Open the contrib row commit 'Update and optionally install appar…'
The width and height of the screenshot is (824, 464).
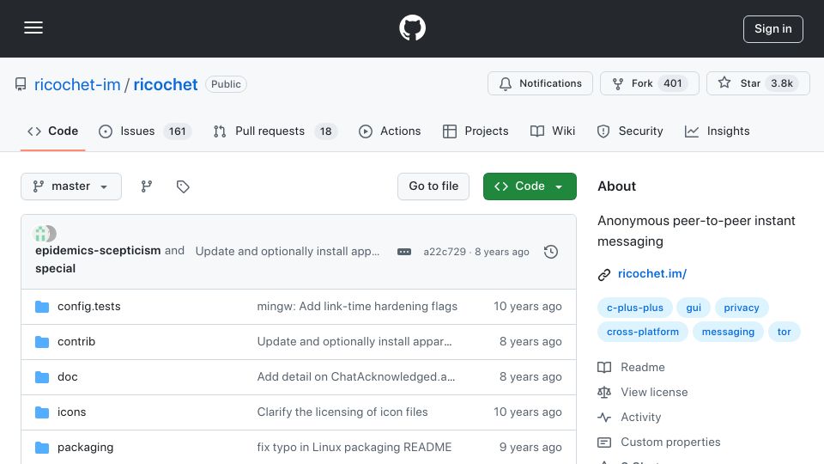point(354,341)
